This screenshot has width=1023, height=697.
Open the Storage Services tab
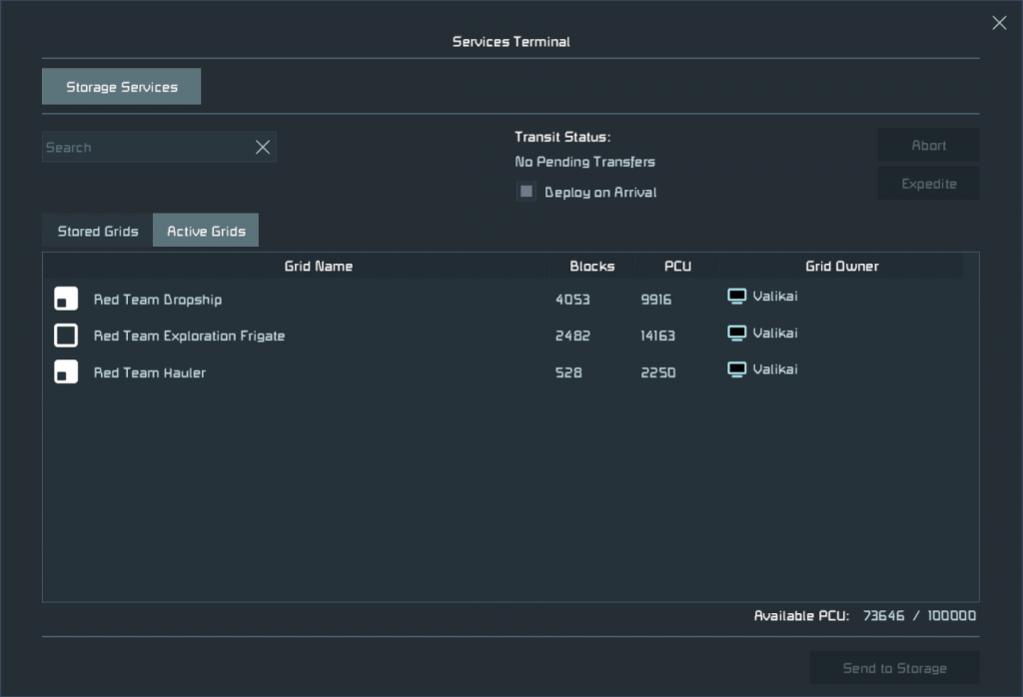[x=122, y=87]
